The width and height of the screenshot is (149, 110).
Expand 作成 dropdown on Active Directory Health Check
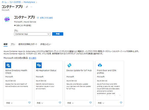(9, 103)
